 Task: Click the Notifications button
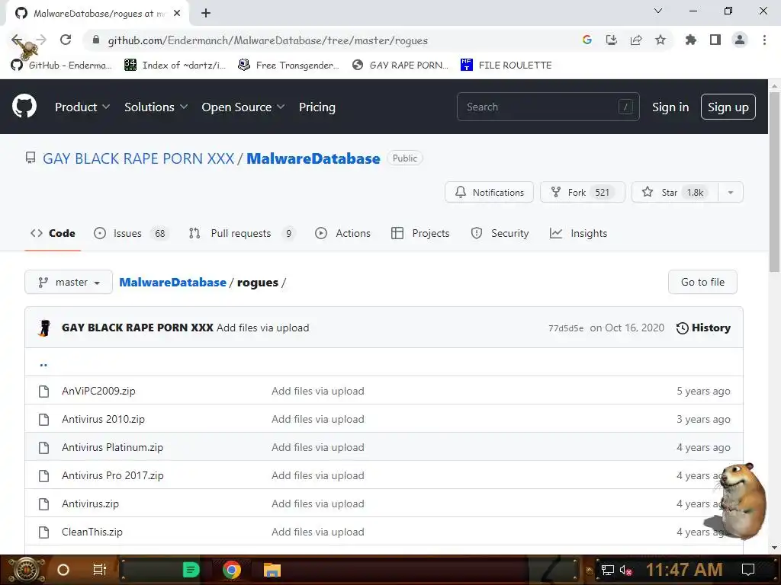click(489, 193)
